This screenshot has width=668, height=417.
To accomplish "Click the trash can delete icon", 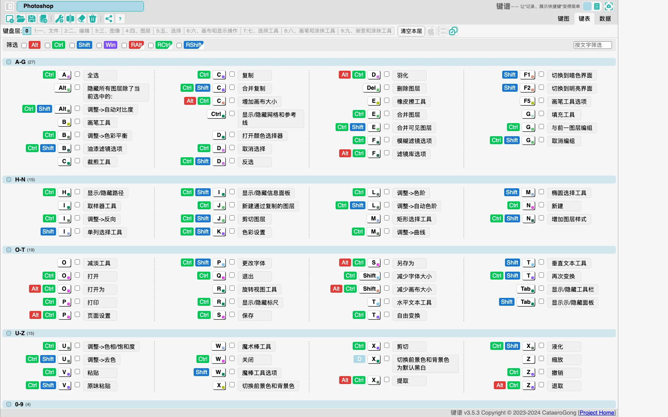I will click(93, 19).
